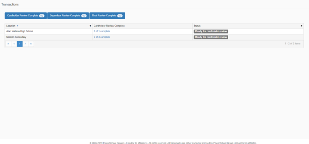This screenshot has height=144, width=309.
Task: Open the '0 of 3 complete' link
Action: [102, 37]
